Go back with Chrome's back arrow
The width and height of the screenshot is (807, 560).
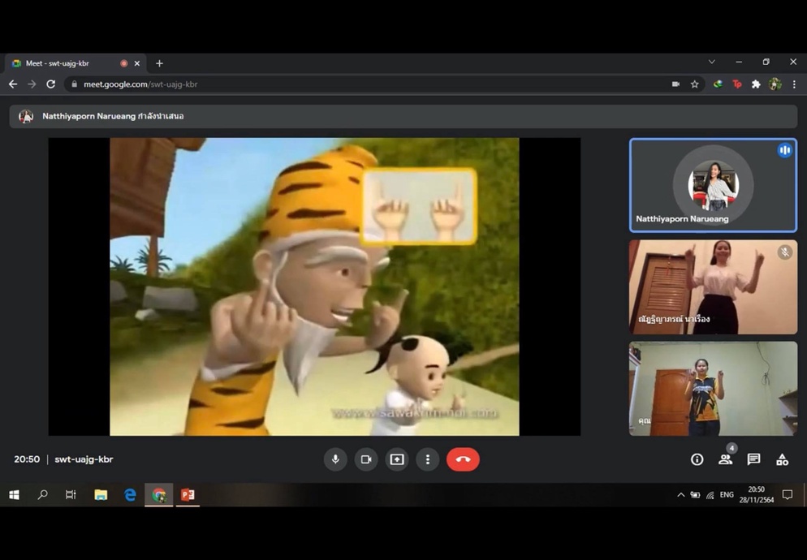tap(13, 84)
